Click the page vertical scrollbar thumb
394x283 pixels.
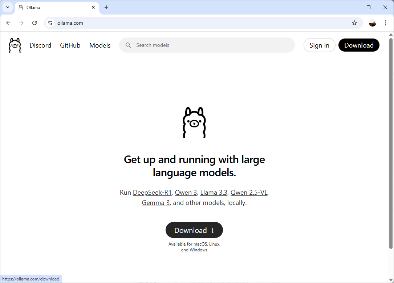click(391, 143)
